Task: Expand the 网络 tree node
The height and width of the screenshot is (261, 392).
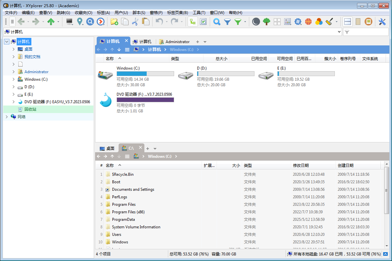Action: [7, 117]
